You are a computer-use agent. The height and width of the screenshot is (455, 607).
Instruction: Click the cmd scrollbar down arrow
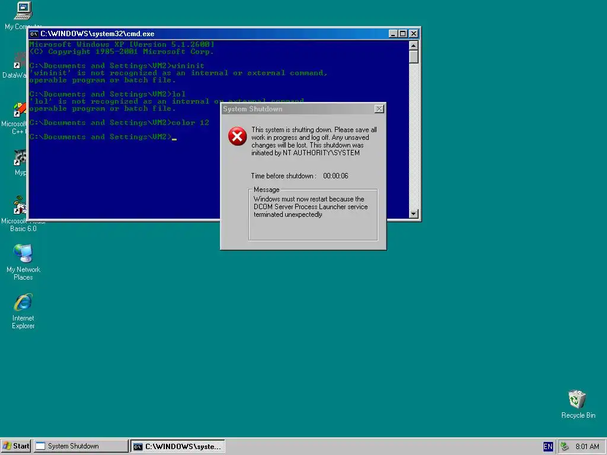pos(413,213)
